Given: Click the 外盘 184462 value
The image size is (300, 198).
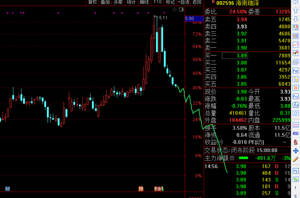Looking at the screenshot, I should (238, 120).
